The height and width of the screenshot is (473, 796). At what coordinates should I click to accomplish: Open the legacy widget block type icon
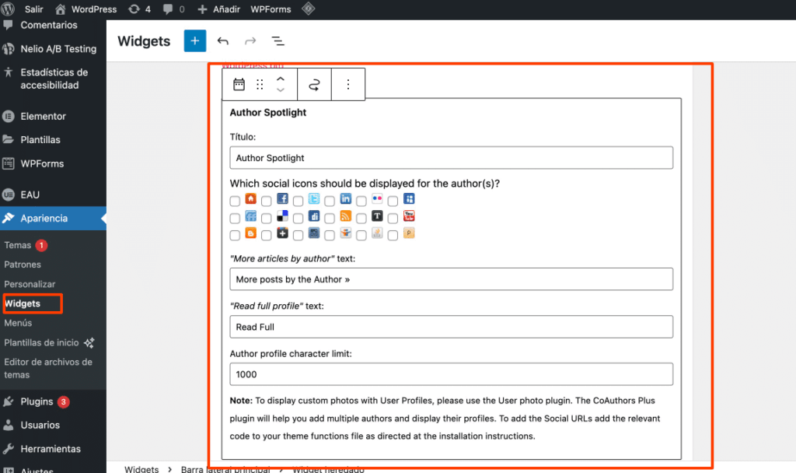coord(239,84)
